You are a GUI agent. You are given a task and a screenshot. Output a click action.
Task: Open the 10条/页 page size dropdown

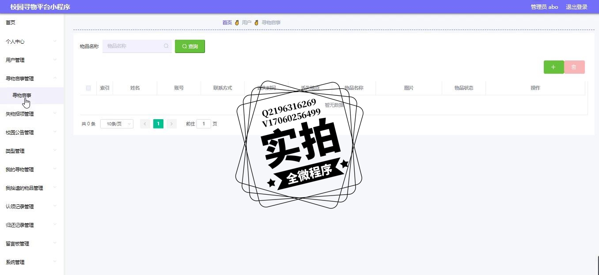coord(117,124)
